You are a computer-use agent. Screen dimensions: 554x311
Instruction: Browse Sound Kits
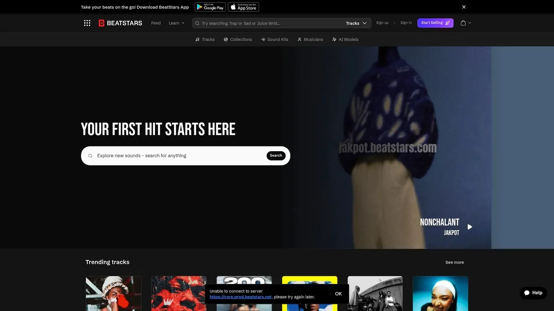(275, 39)
